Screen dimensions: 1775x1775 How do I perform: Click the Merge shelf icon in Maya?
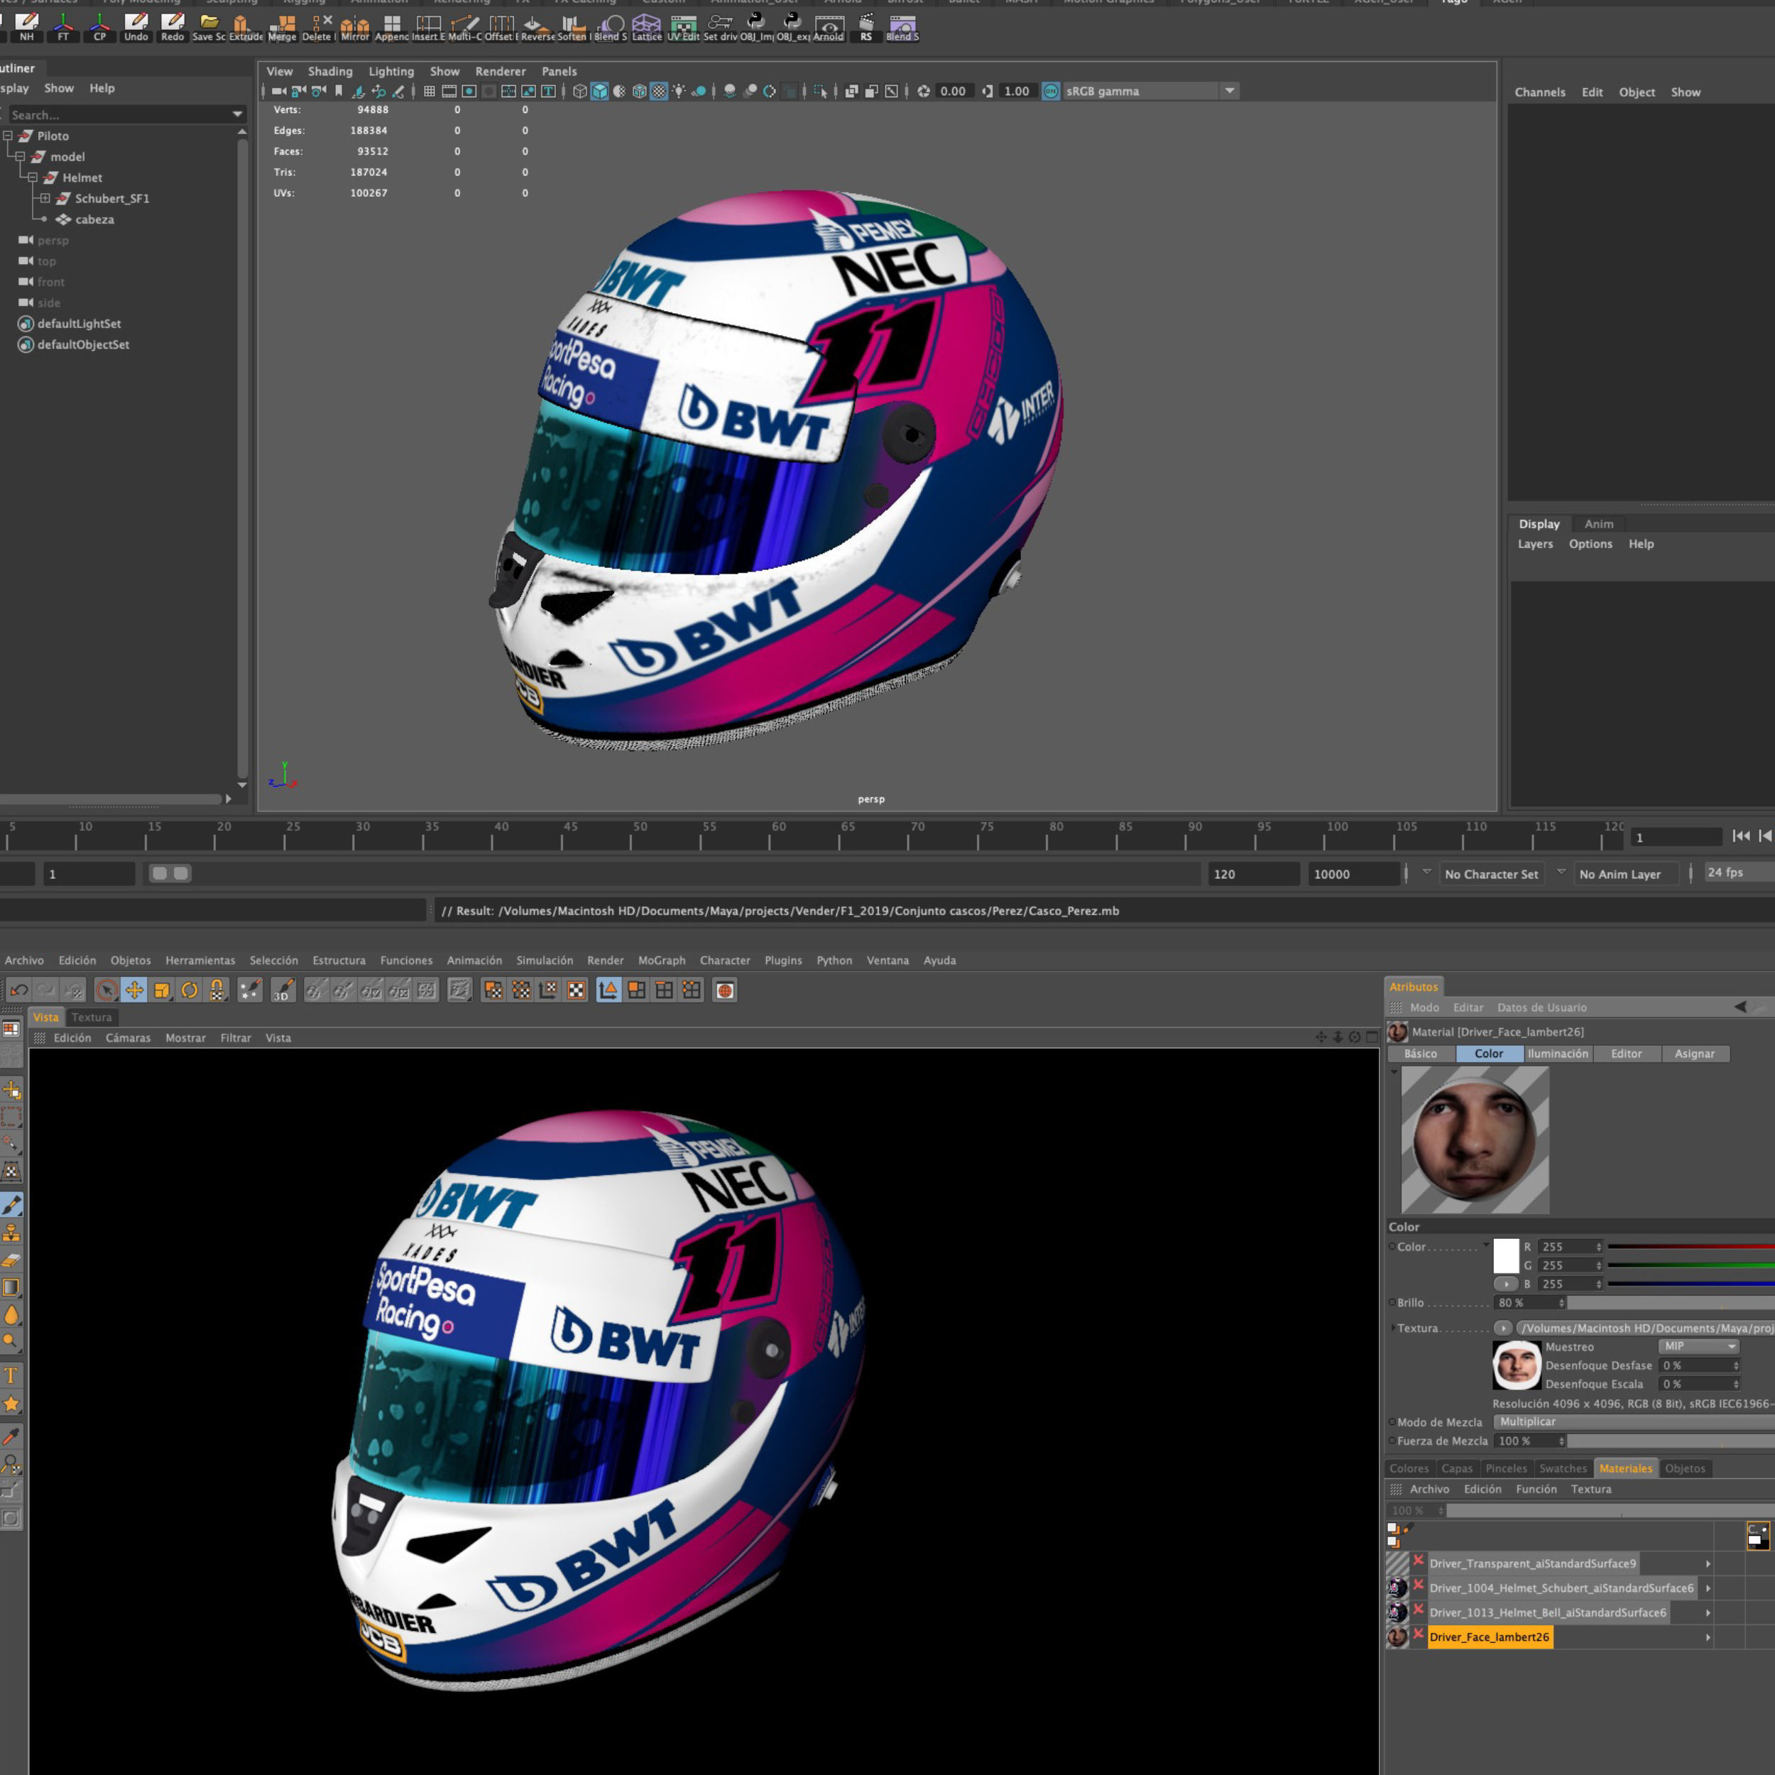pos(282,27)
